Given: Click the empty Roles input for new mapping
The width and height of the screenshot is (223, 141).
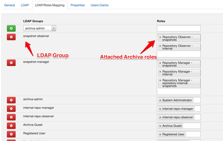Looking at the screenshot, I should [179, 28].
